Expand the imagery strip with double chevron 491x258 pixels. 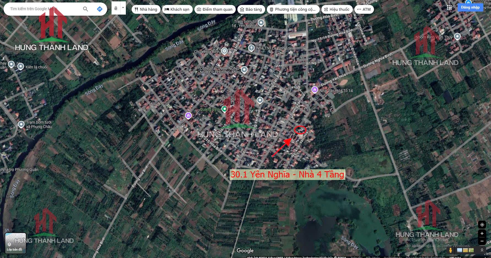click(x=482, y=250)
